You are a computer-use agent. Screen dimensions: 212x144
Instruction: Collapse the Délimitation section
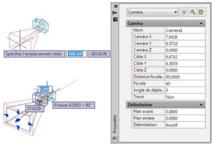pyautogui.click(x=201, y=105)
